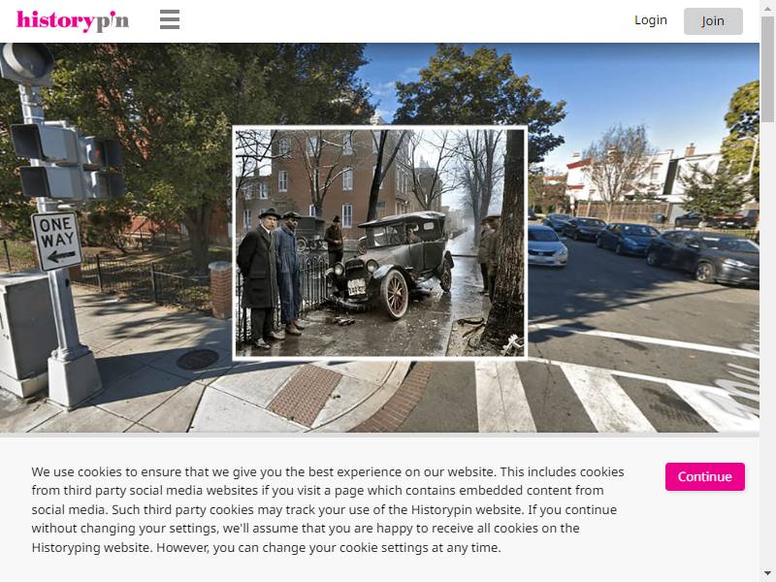Image resolution: width=776 pixels, height=582 pixels.
Task: Click the two men standing in the old photo
Action: (x=271, y=277)
